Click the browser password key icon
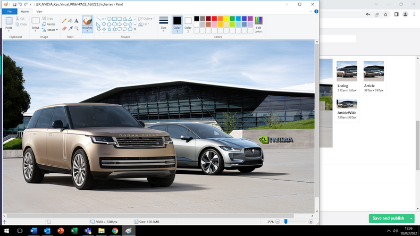 coord(368,14)
